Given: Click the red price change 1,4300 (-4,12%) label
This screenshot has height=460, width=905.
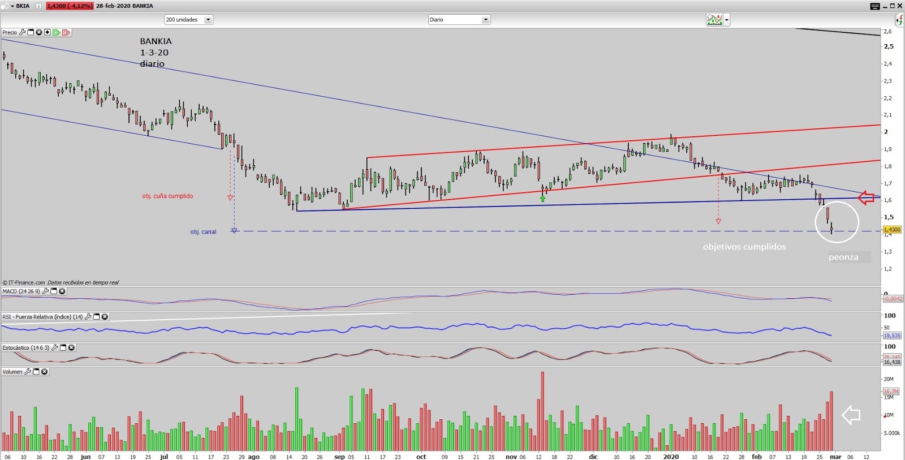Looking at the screenshot, I should point(69,6).
